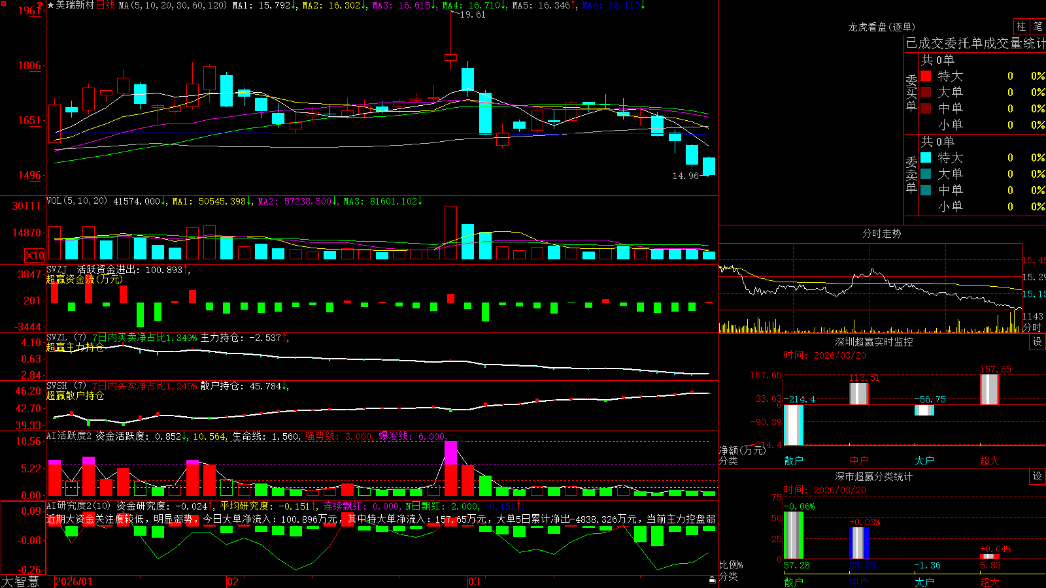Click the 超赢主力持仓 indicator label
This screenshot has height=588, width=1046.
pyautogui.click(x=75, y=347)
